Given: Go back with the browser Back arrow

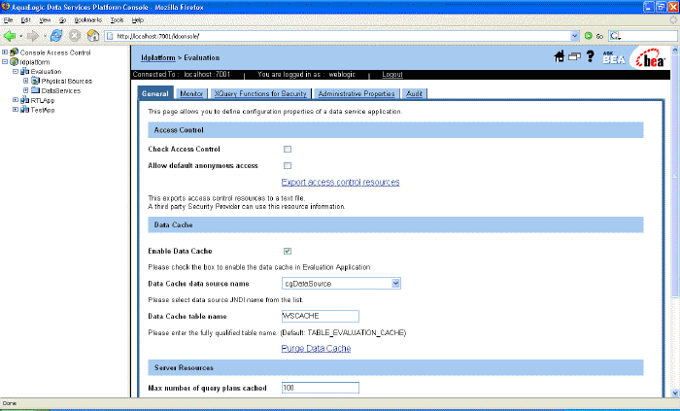Looking at the screenshot, I should (9, 36).
